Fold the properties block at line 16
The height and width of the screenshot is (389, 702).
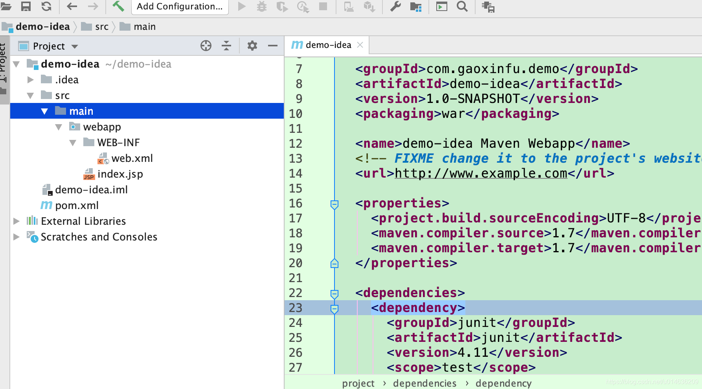tap(334, 204)
